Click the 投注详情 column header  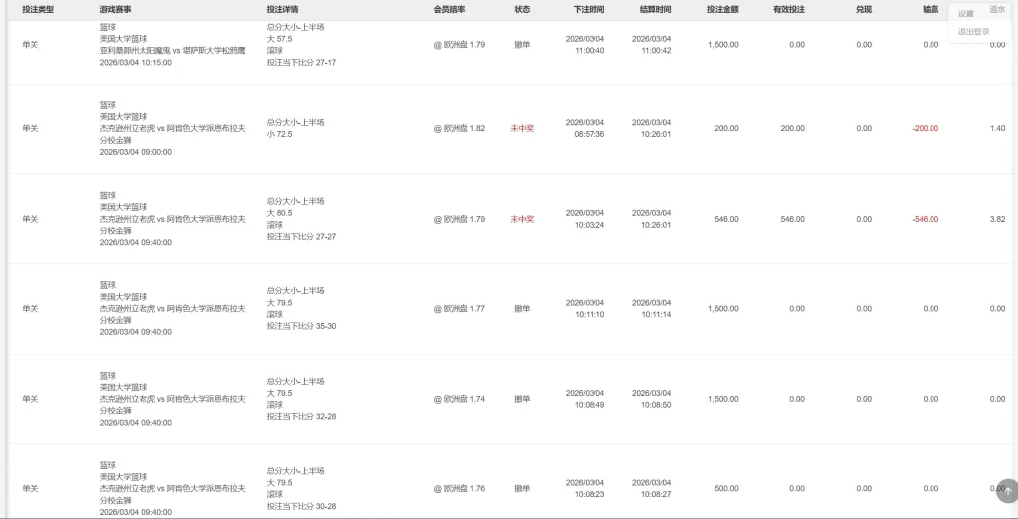pos(283,9)
